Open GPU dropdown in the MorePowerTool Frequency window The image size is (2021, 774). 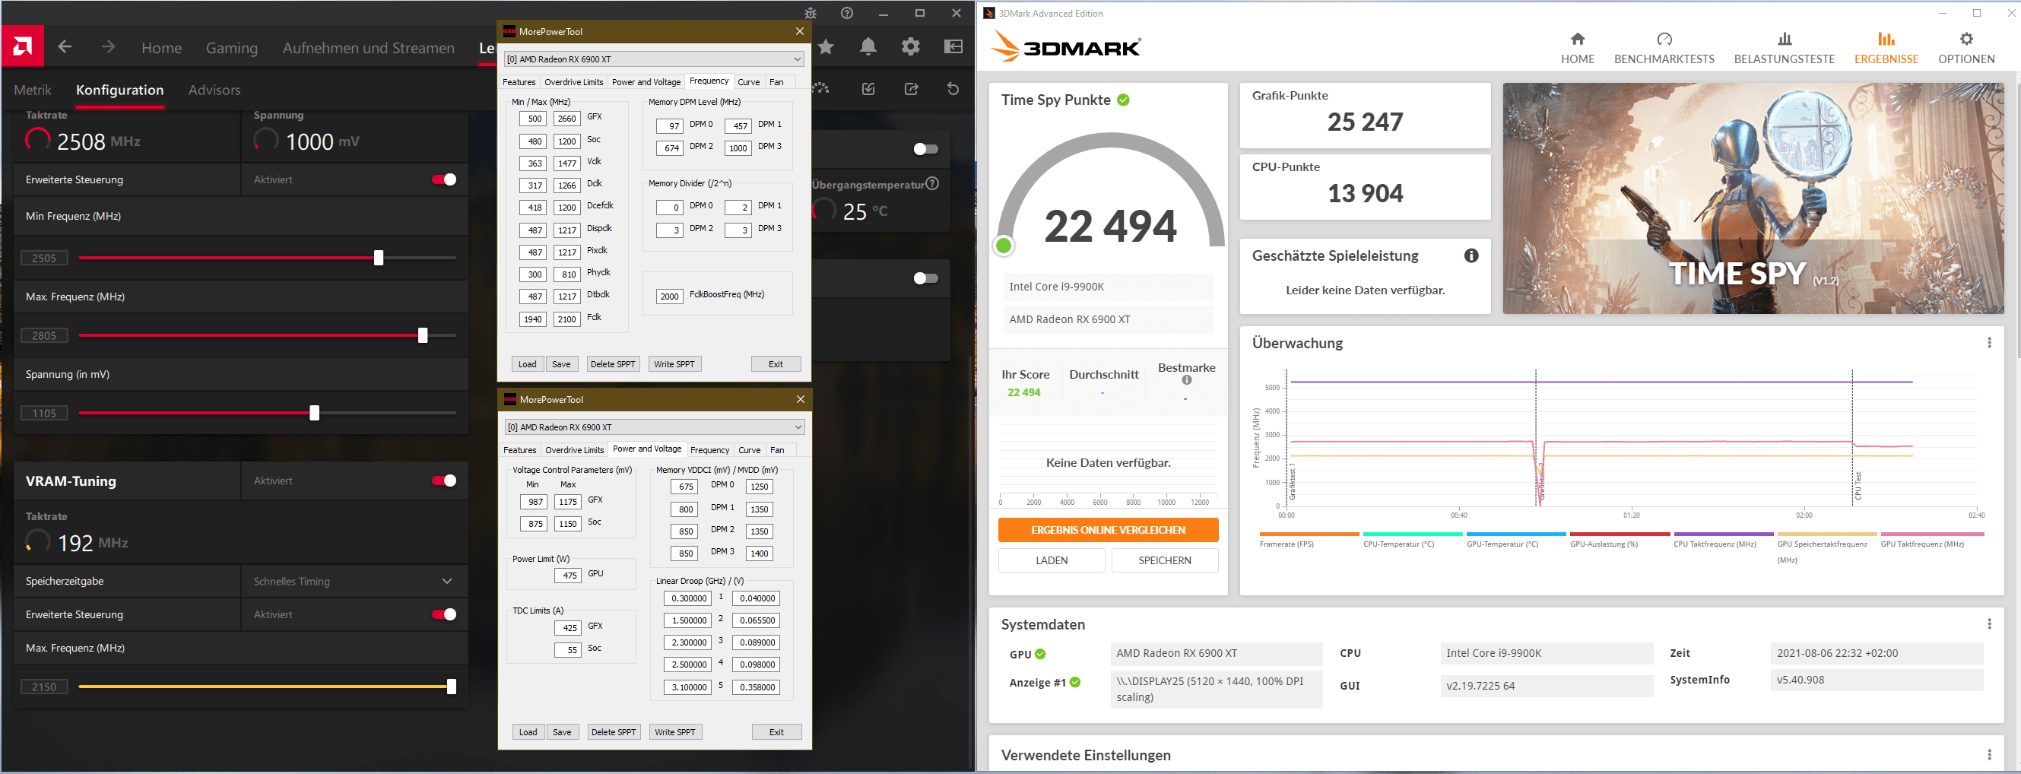pyautogui.click(x=655, y=59)
